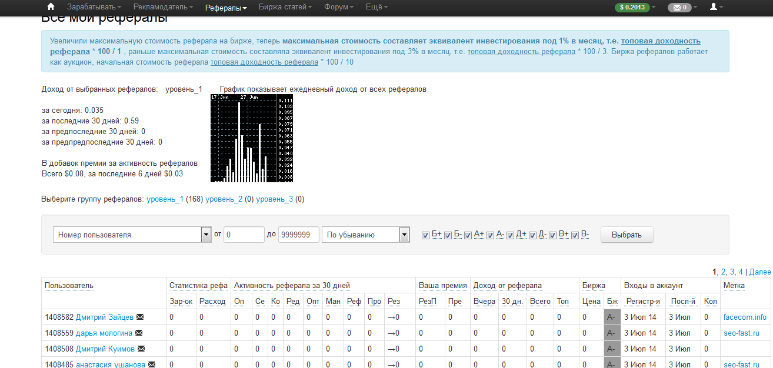The width and height of the screenshot is (773, 368).
Task: Toggle the Б+ checkbox
Action: point(425,235)
